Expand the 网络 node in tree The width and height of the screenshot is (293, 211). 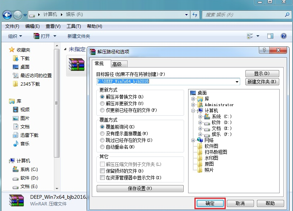click(x=193, y=140)
